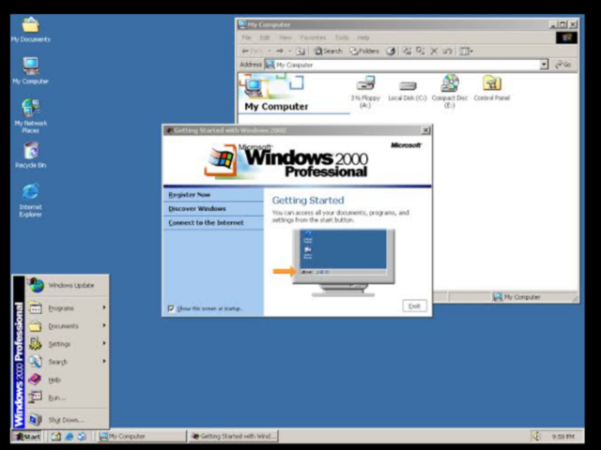The image size is (601, 450).
Task: Open the Tools menu in My Computer
Action: pyautogui.click(x=342, y=37)
